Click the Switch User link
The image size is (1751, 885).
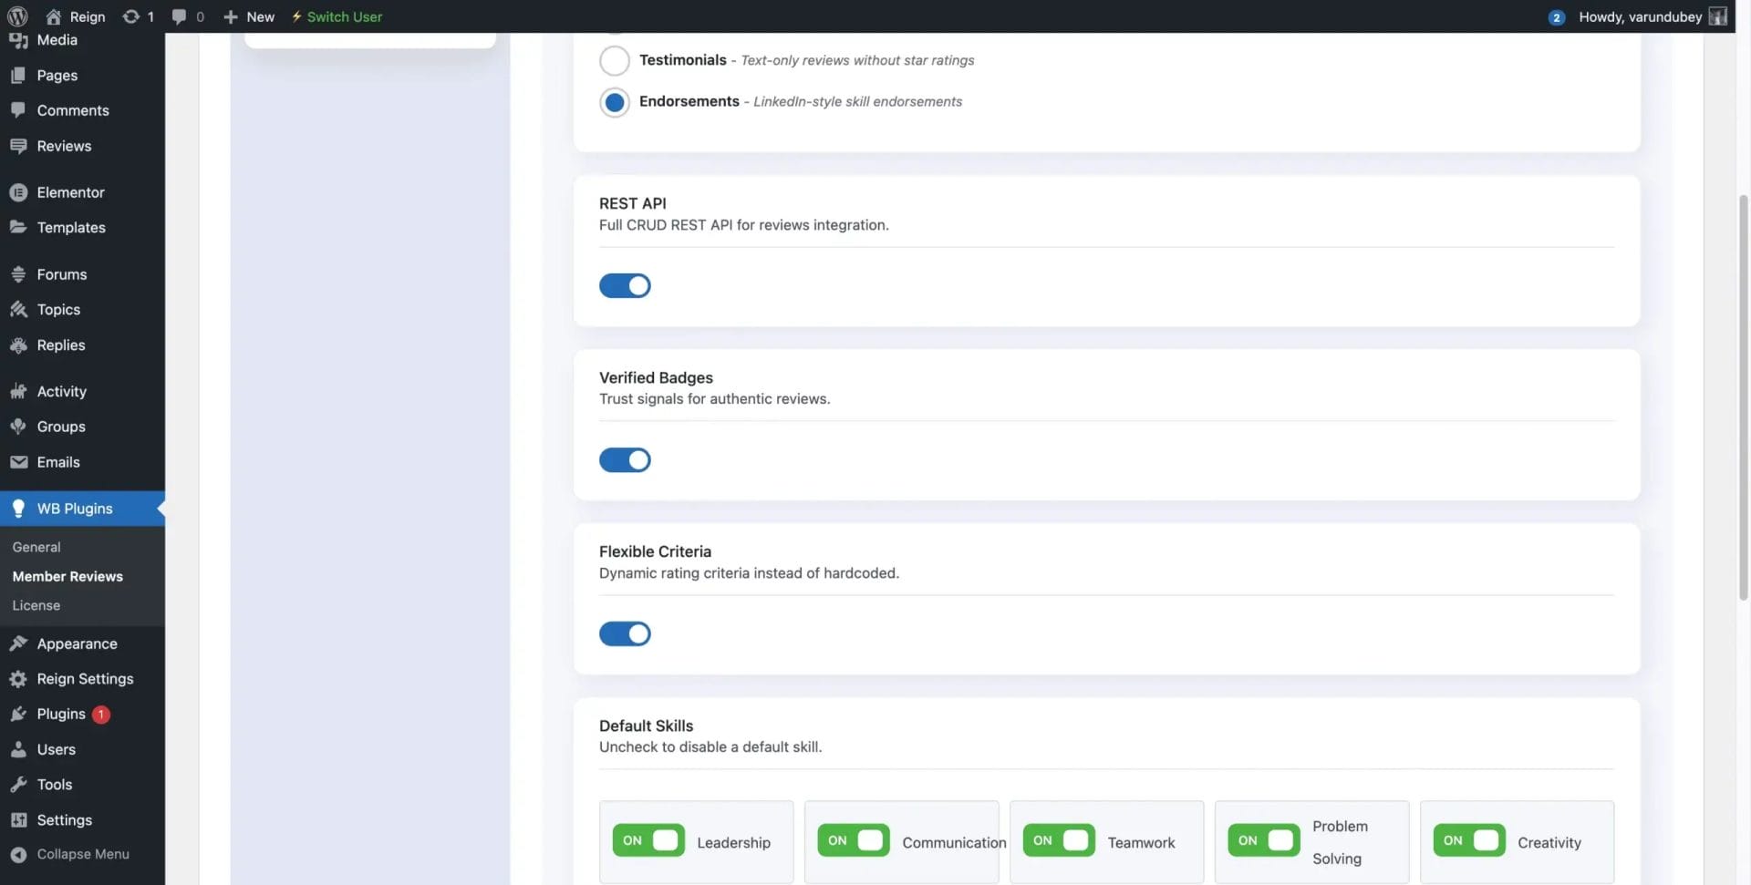336,16
